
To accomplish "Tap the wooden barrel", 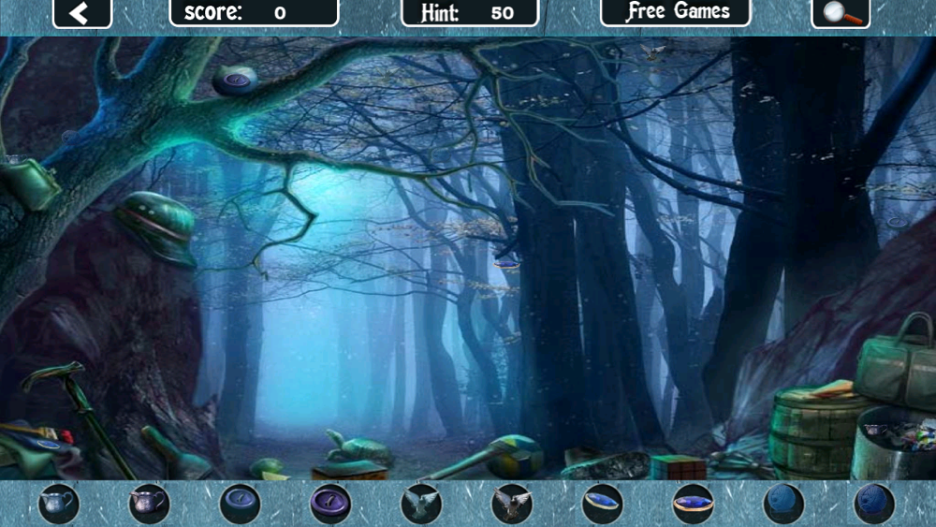I will tap(815, 432).
